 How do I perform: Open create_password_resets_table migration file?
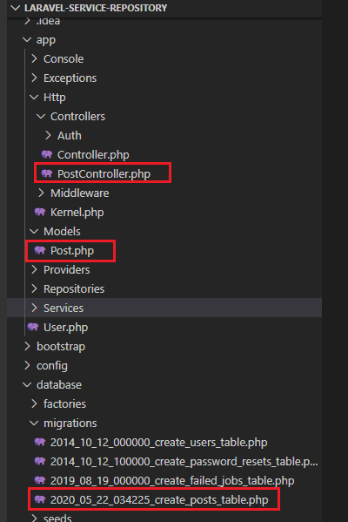(x=184, y=461)
